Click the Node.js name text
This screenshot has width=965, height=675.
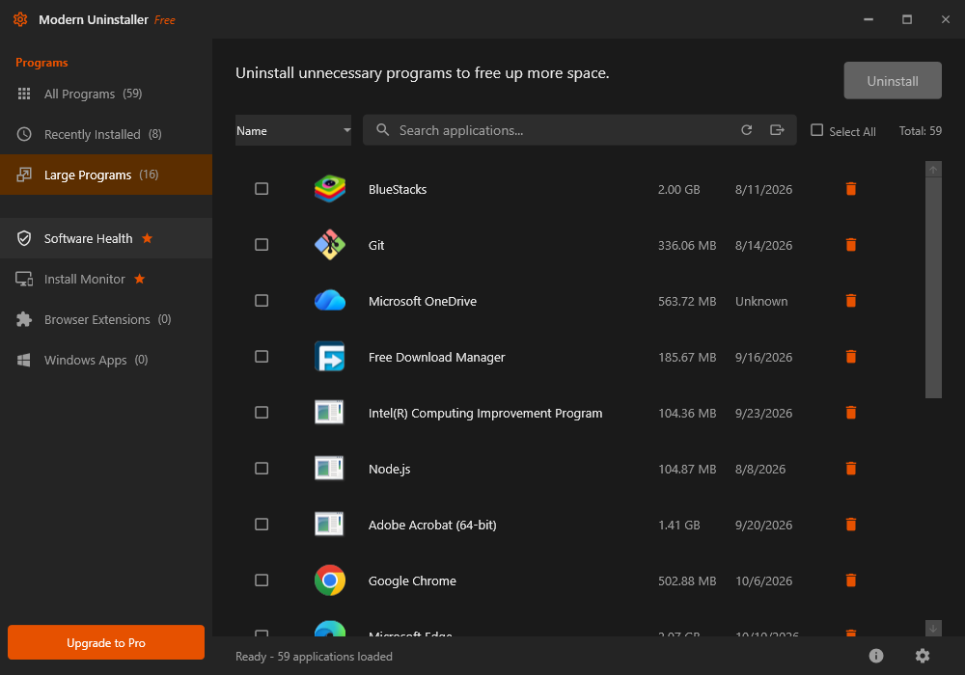click(x=389, y=469)
